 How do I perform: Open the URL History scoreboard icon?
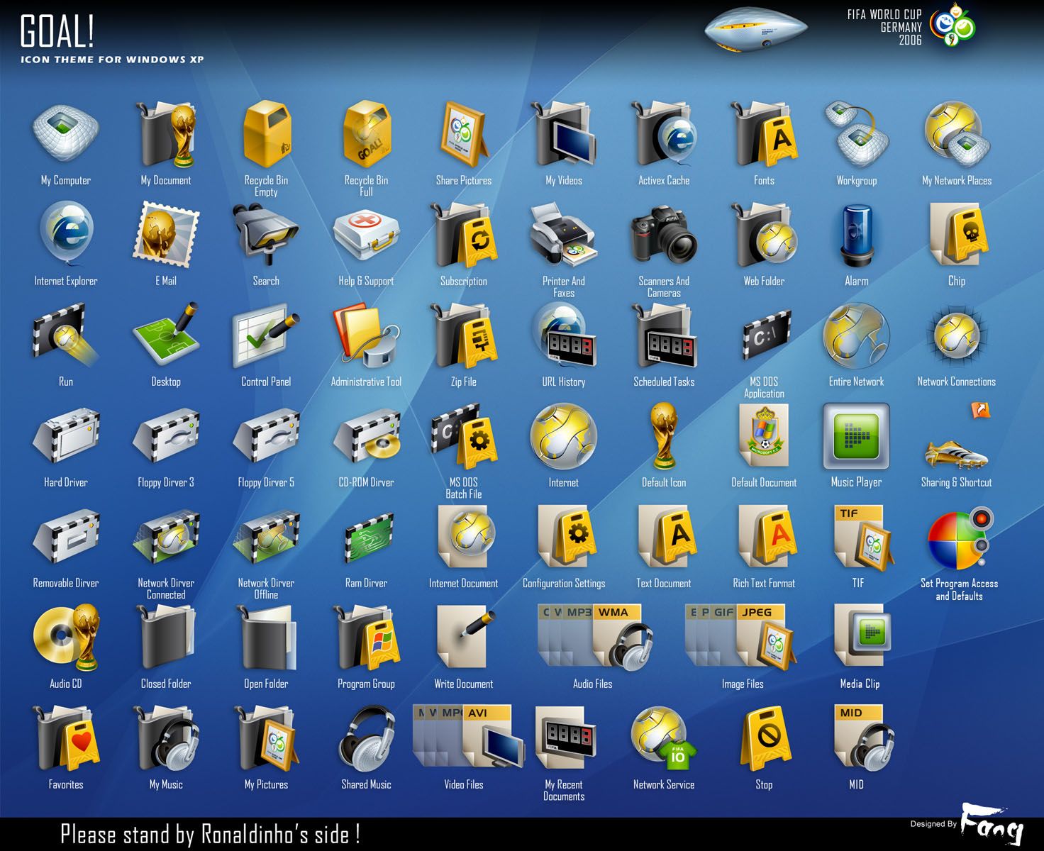[564, 335]
